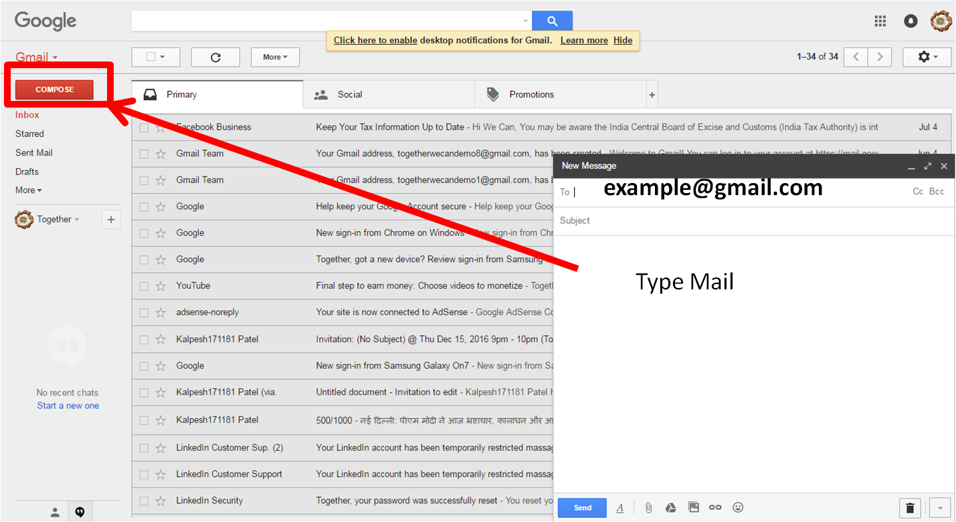Open the Gmail dropdown menu

click(37, 57)
